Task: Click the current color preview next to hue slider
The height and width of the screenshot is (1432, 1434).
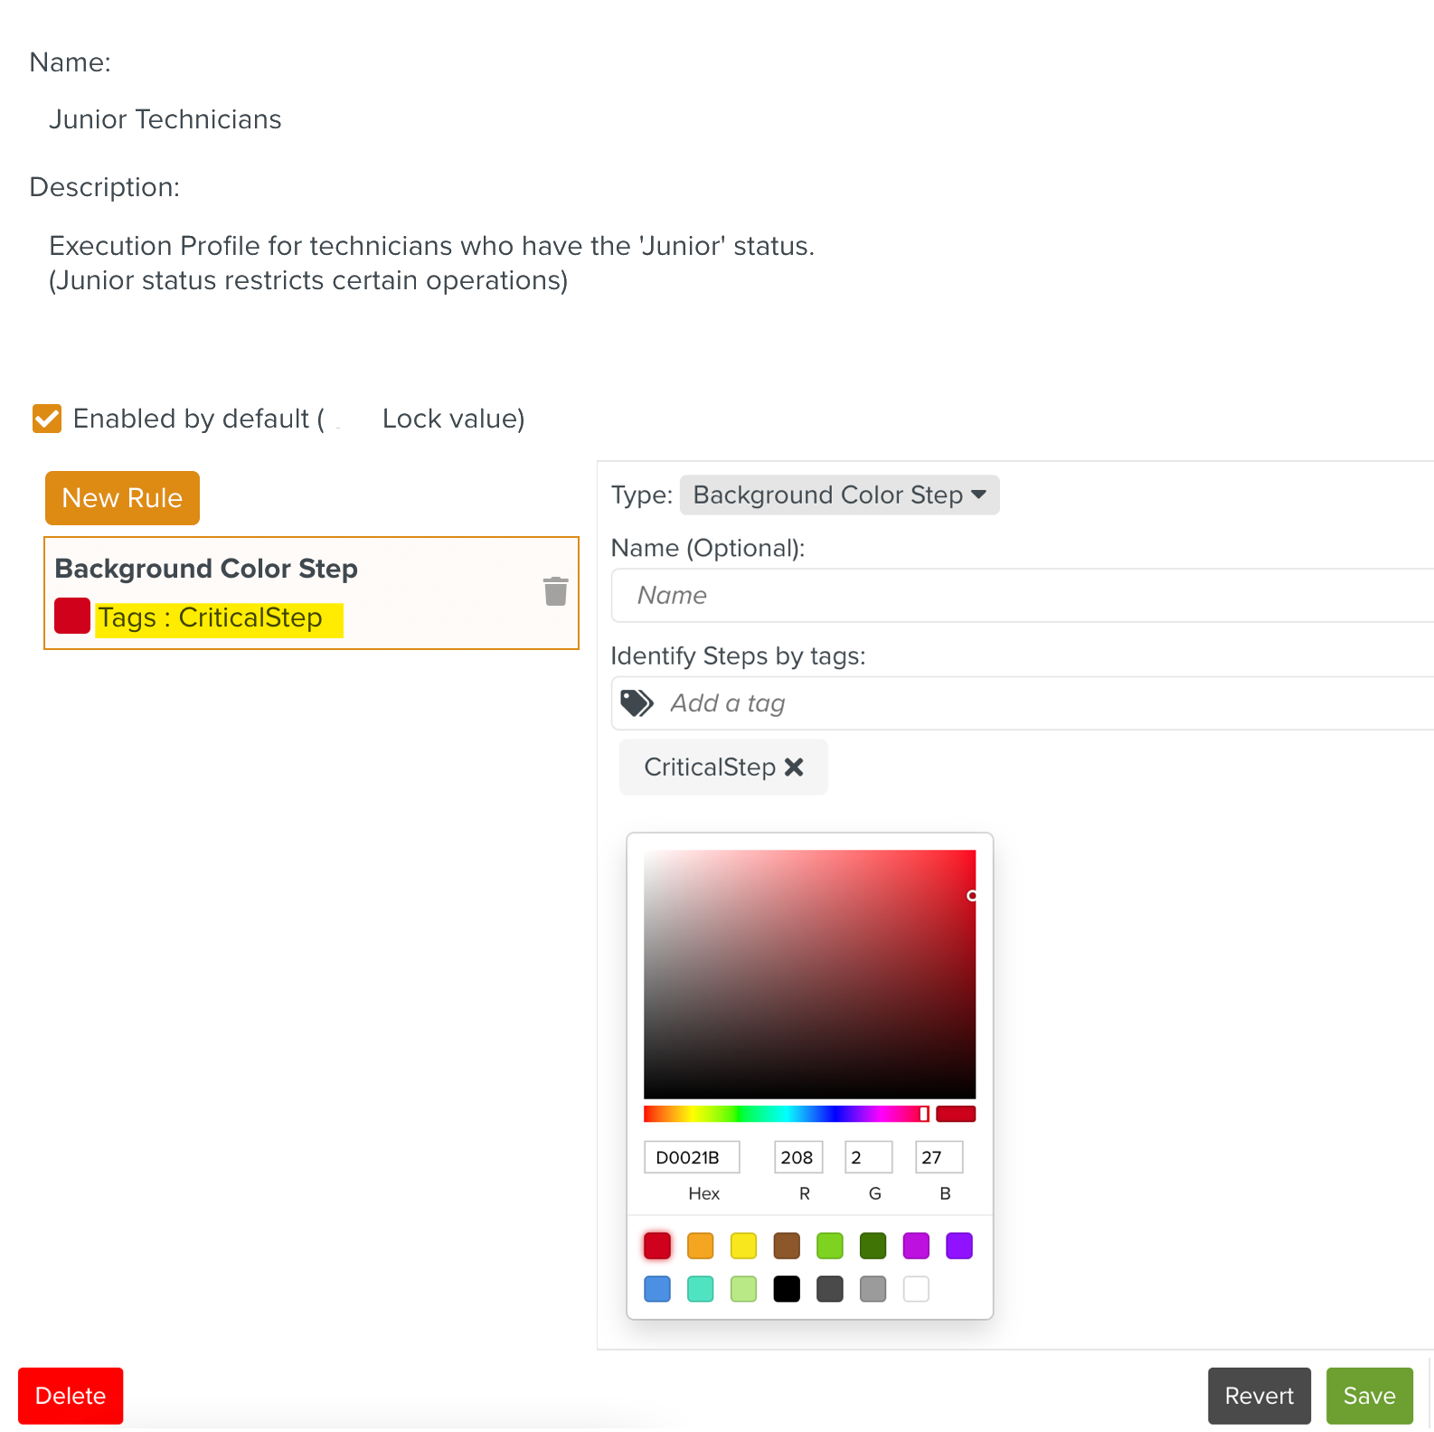Action: [956, 1114]
